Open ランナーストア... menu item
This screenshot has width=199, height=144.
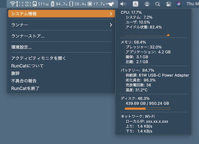coord(28,36)
